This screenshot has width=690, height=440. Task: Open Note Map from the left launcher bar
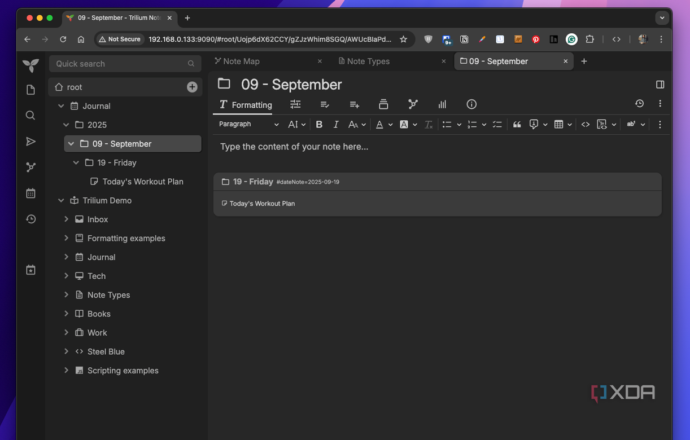pyautogui.click(x=30, y=167)
